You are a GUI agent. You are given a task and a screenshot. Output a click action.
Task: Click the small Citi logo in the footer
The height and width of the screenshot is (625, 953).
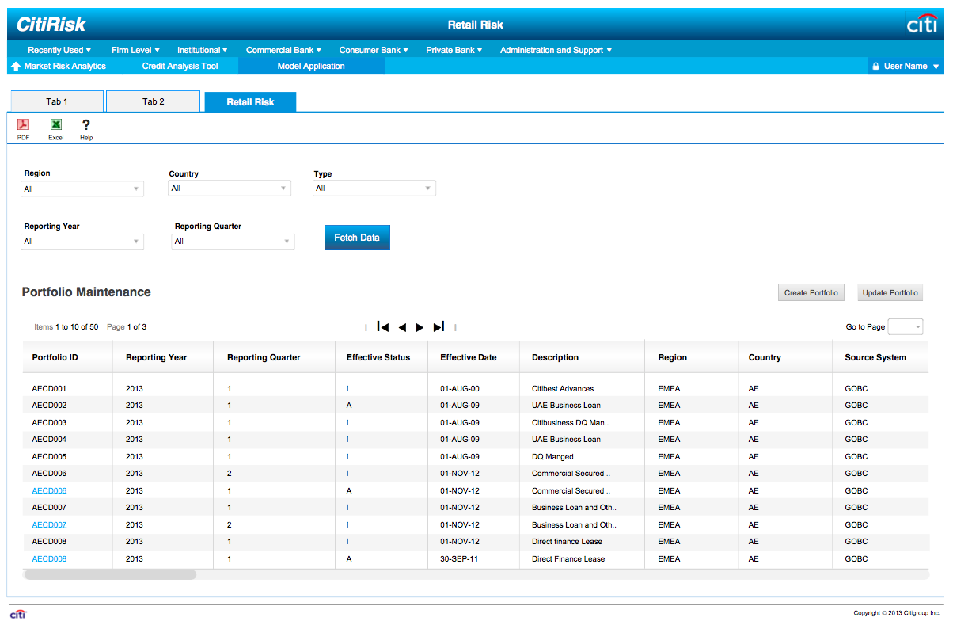17,614
